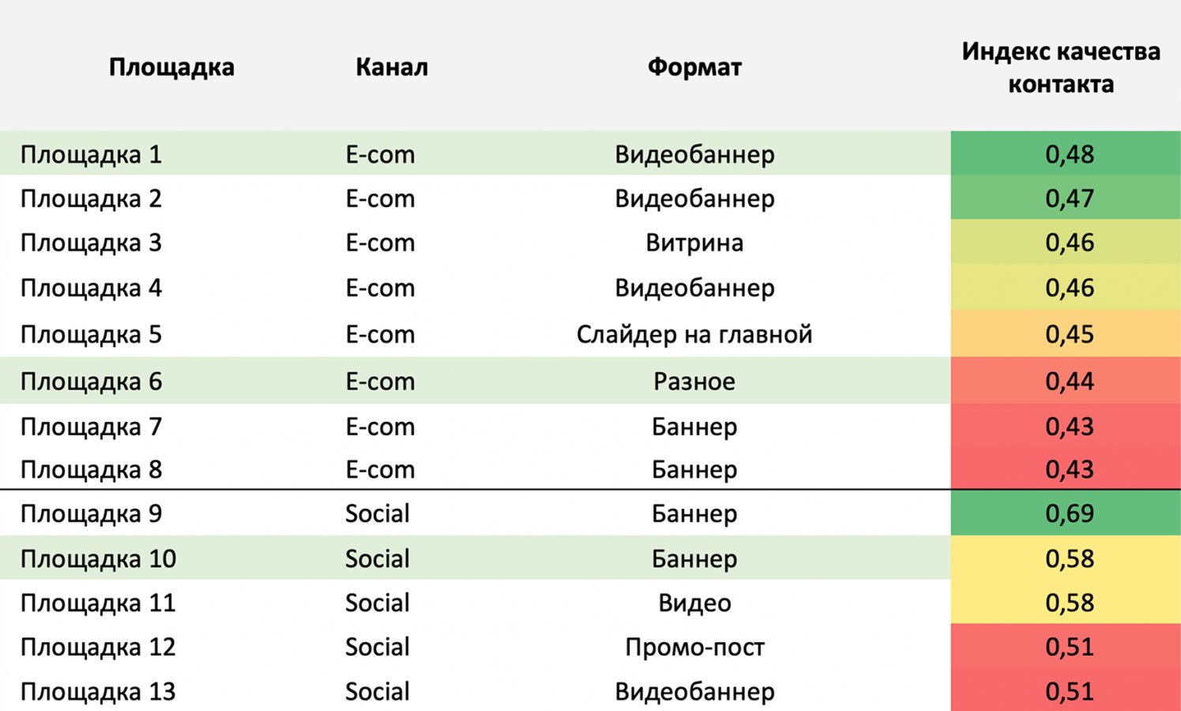Viewport: 1181px width, 711px height.
Task: Select the Social channel cell for Площадка 10
Action: (x=377, y=559)
